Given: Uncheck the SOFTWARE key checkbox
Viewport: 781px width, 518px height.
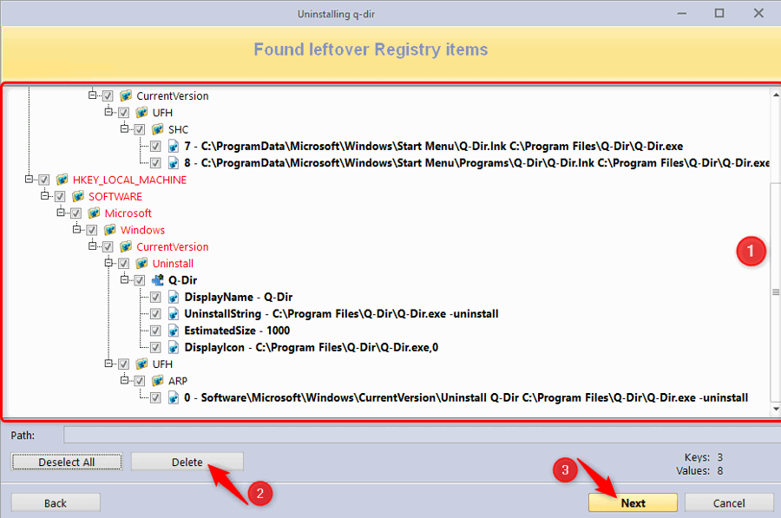Looking at the screenshot, I should tap(60, 197).
